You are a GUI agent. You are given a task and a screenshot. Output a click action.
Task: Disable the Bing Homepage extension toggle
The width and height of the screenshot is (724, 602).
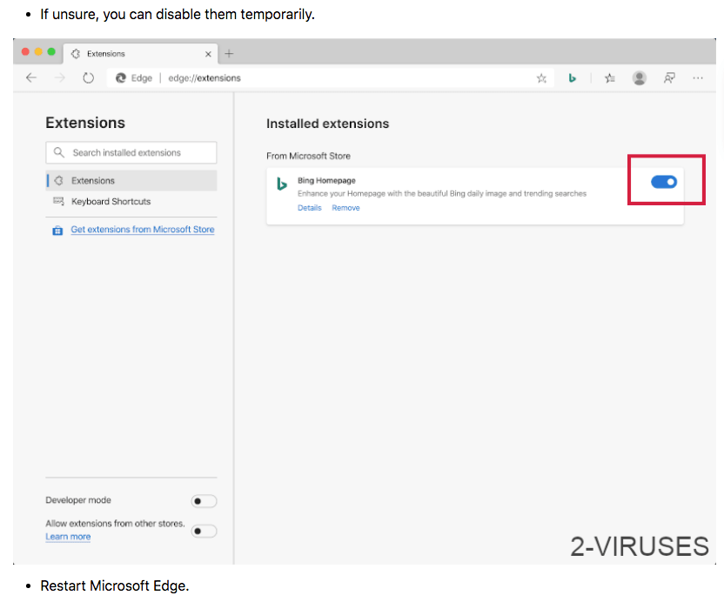[664, 182]
